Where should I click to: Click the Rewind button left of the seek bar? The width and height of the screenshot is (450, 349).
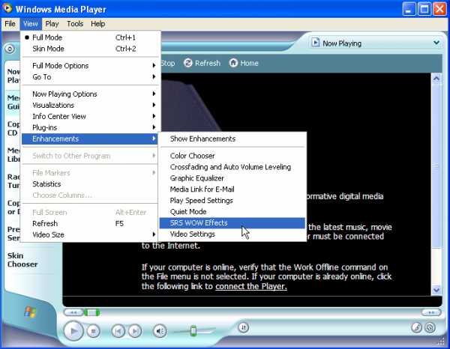pyautogui.click(x=73, y=312)
